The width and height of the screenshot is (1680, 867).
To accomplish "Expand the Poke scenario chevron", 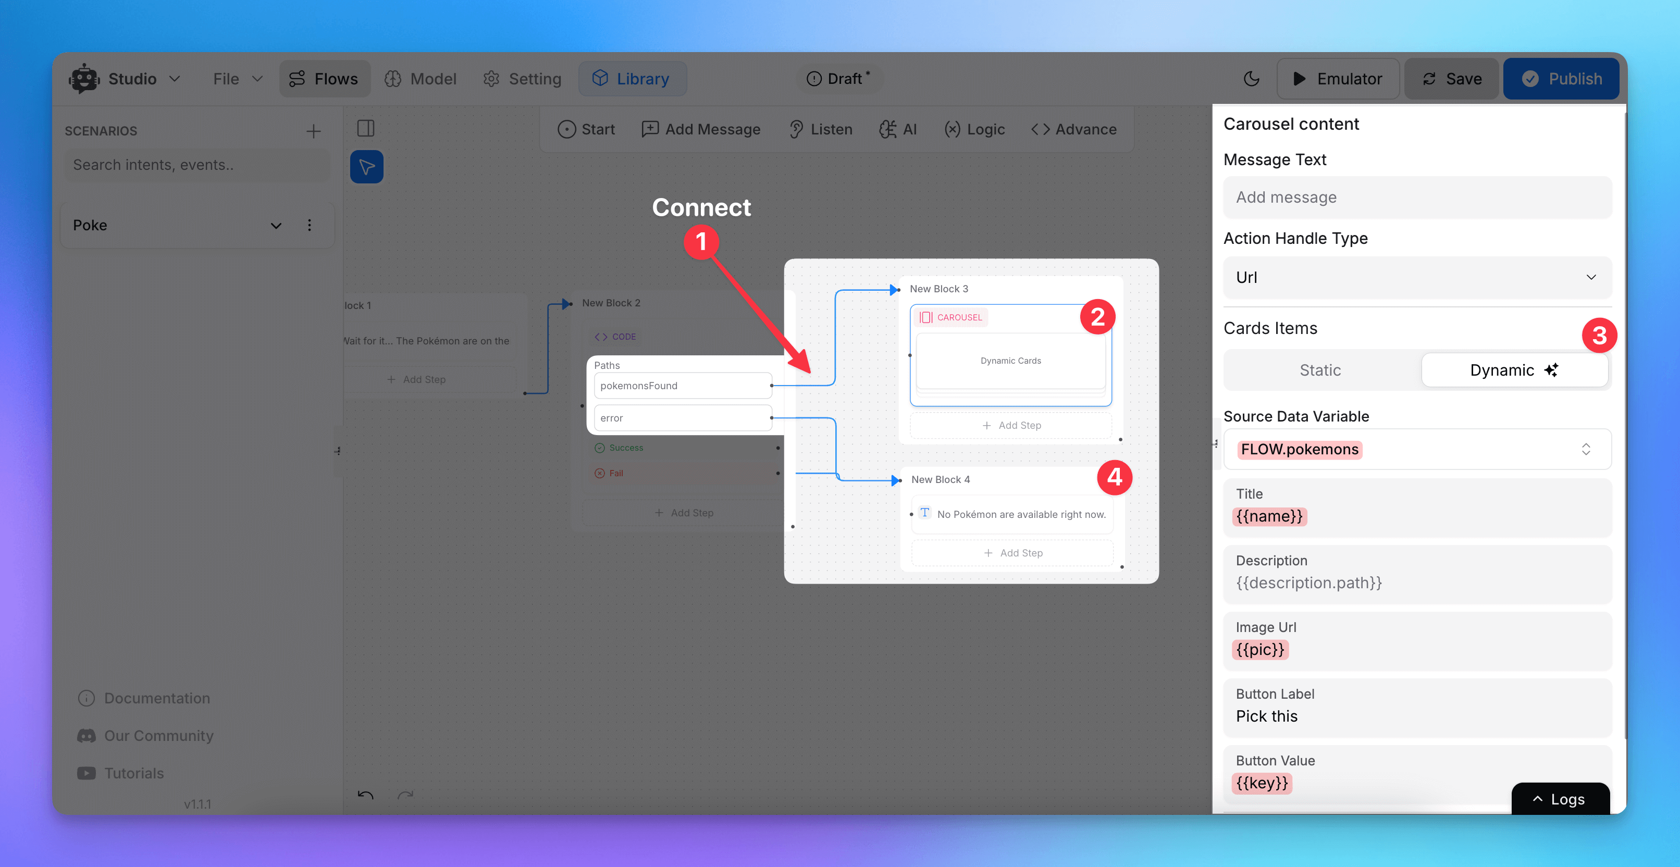I will click(276, 226).
